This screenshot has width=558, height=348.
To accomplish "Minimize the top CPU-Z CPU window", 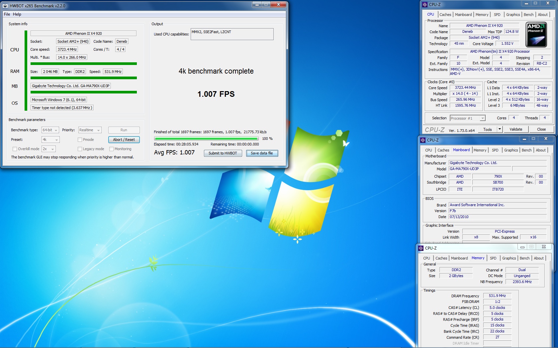I will [526, 3].
